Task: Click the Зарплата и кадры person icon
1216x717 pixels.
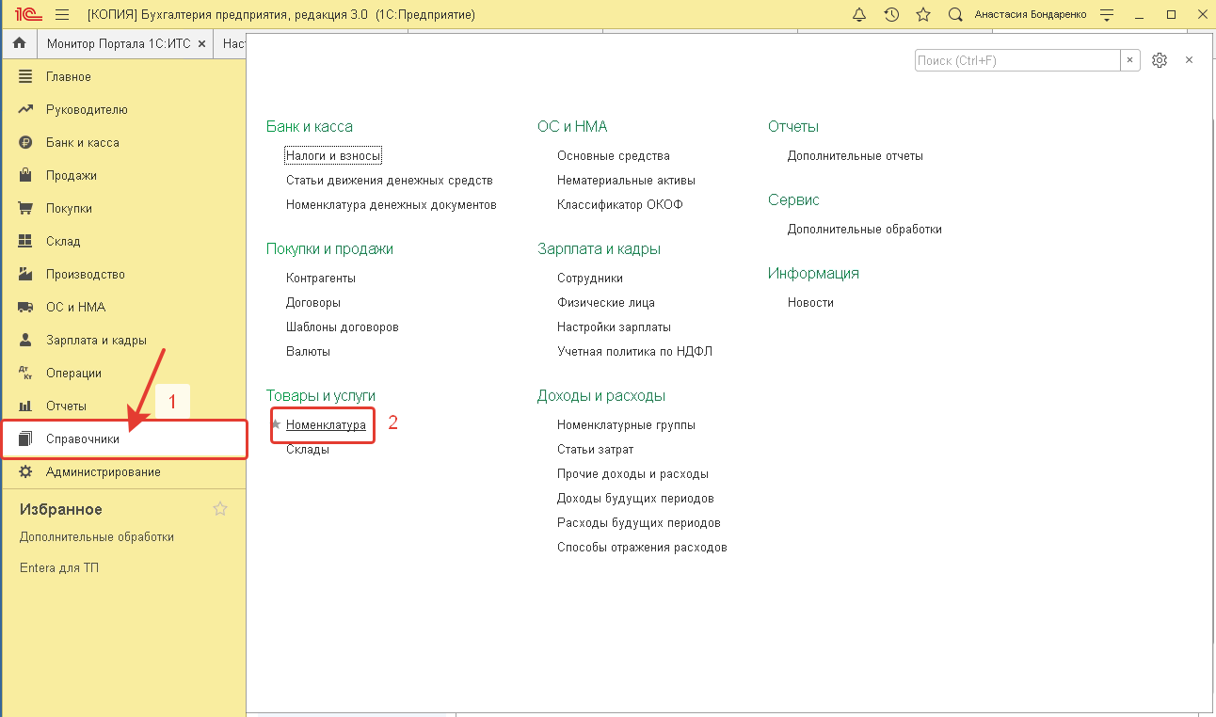Action: tap(26, 340)
